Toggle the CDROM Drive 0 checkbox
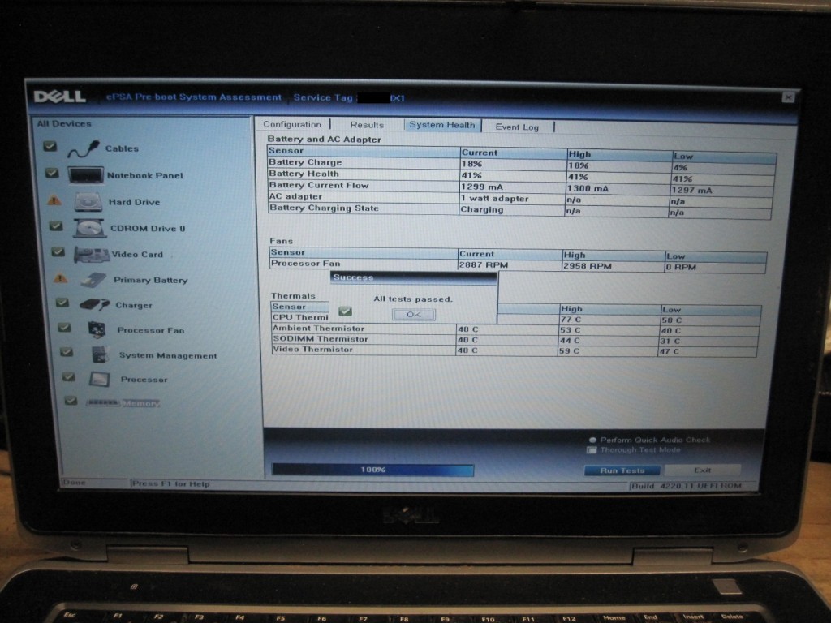The height and width of the screenshot is (623, 831). pos(56,226)
